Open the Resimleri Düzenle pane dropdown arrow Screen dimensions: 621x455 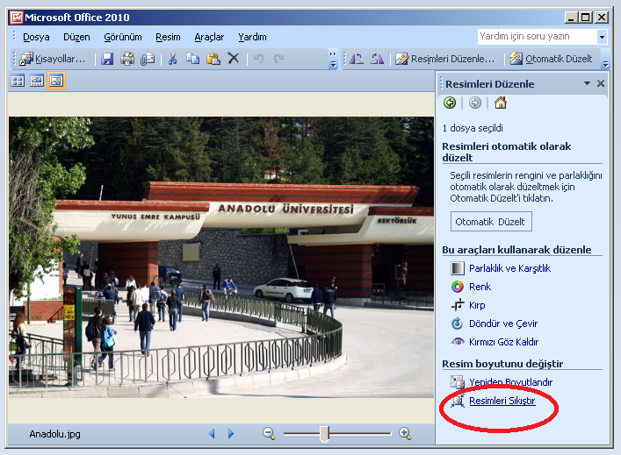coord(587,83)
